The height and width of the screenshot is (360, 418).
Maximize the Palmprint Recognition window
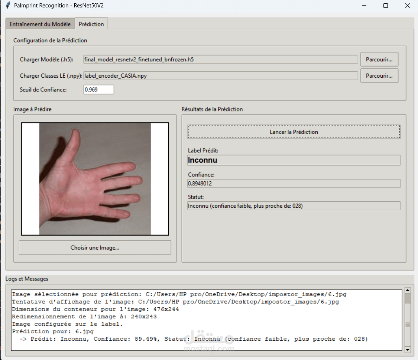point(385,5)
